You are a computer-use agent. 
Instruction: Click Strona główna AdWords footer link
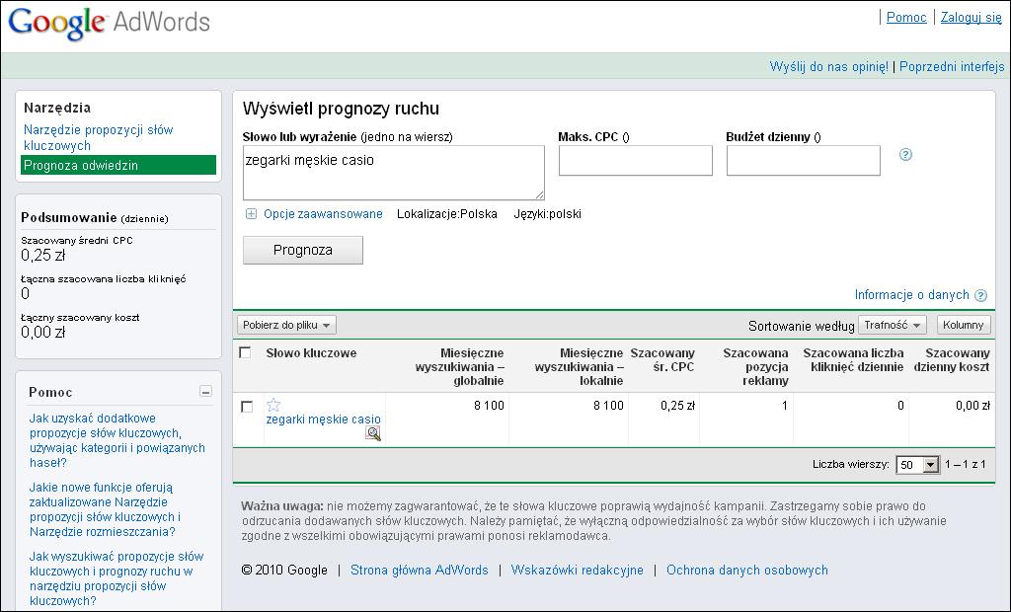pos(420,571)
